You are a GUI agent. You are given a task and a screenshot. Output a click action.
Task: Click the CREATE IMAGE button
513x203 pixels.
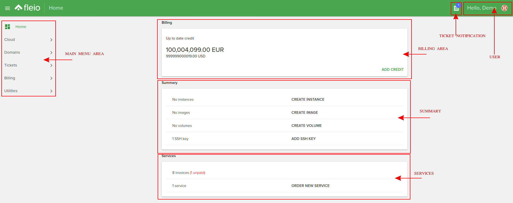305,112
